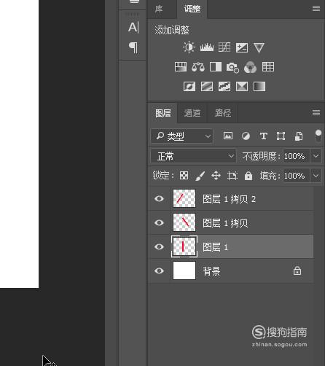This screenshot has height=366, width=325.
Task: Select the layer name 图层 1 拷贝 2
Action: tap(229, 199)
